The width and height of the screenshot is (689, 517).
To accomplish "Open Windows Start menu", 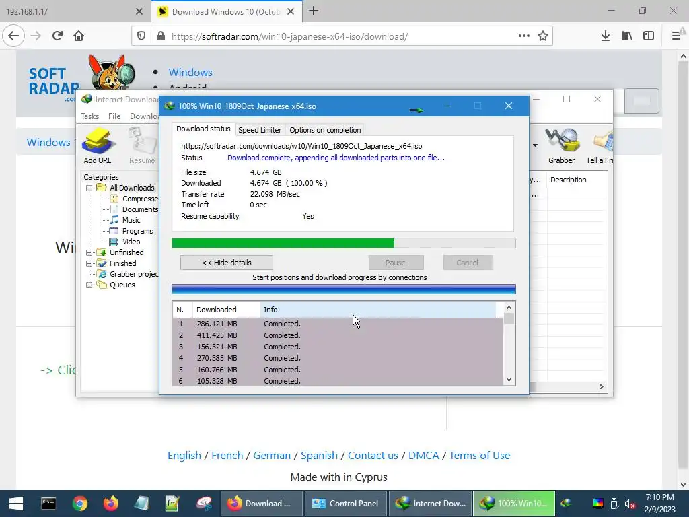I will (x=16, y=504).
